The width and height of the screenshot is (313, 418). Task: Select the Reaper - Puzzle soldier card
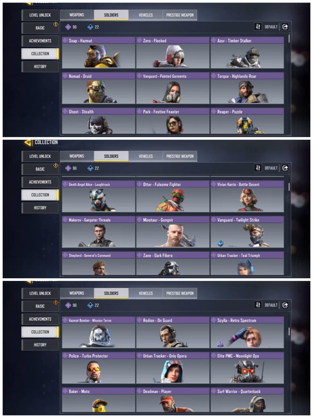coord(247,121)
